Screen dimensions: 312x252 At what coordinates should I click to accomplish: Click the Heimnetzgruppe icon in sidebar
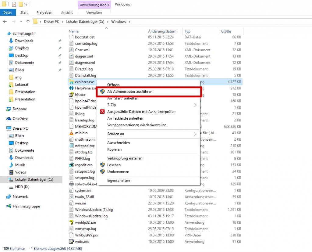pyautogui.click(x=9, y=207)
